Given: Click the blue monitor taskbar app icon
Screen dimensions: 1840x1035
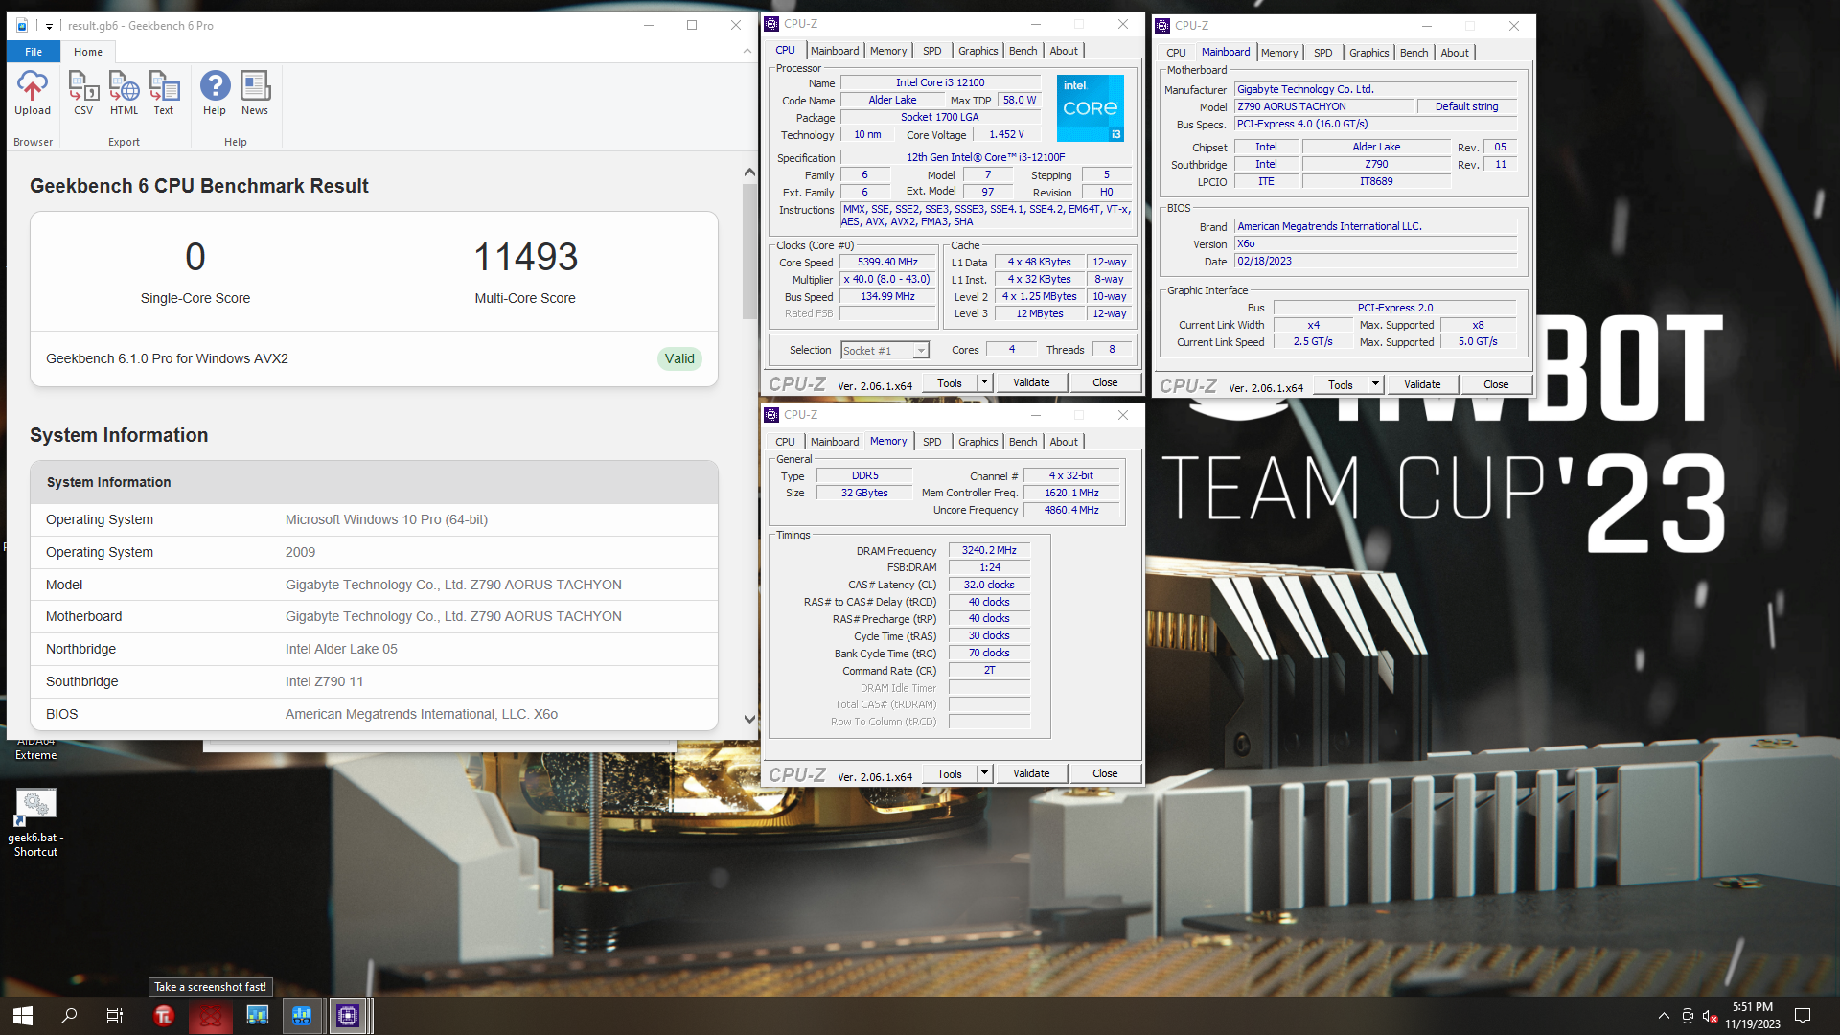Looking at the screenshot, I should pyautogui.click(x=256, y=1016).
